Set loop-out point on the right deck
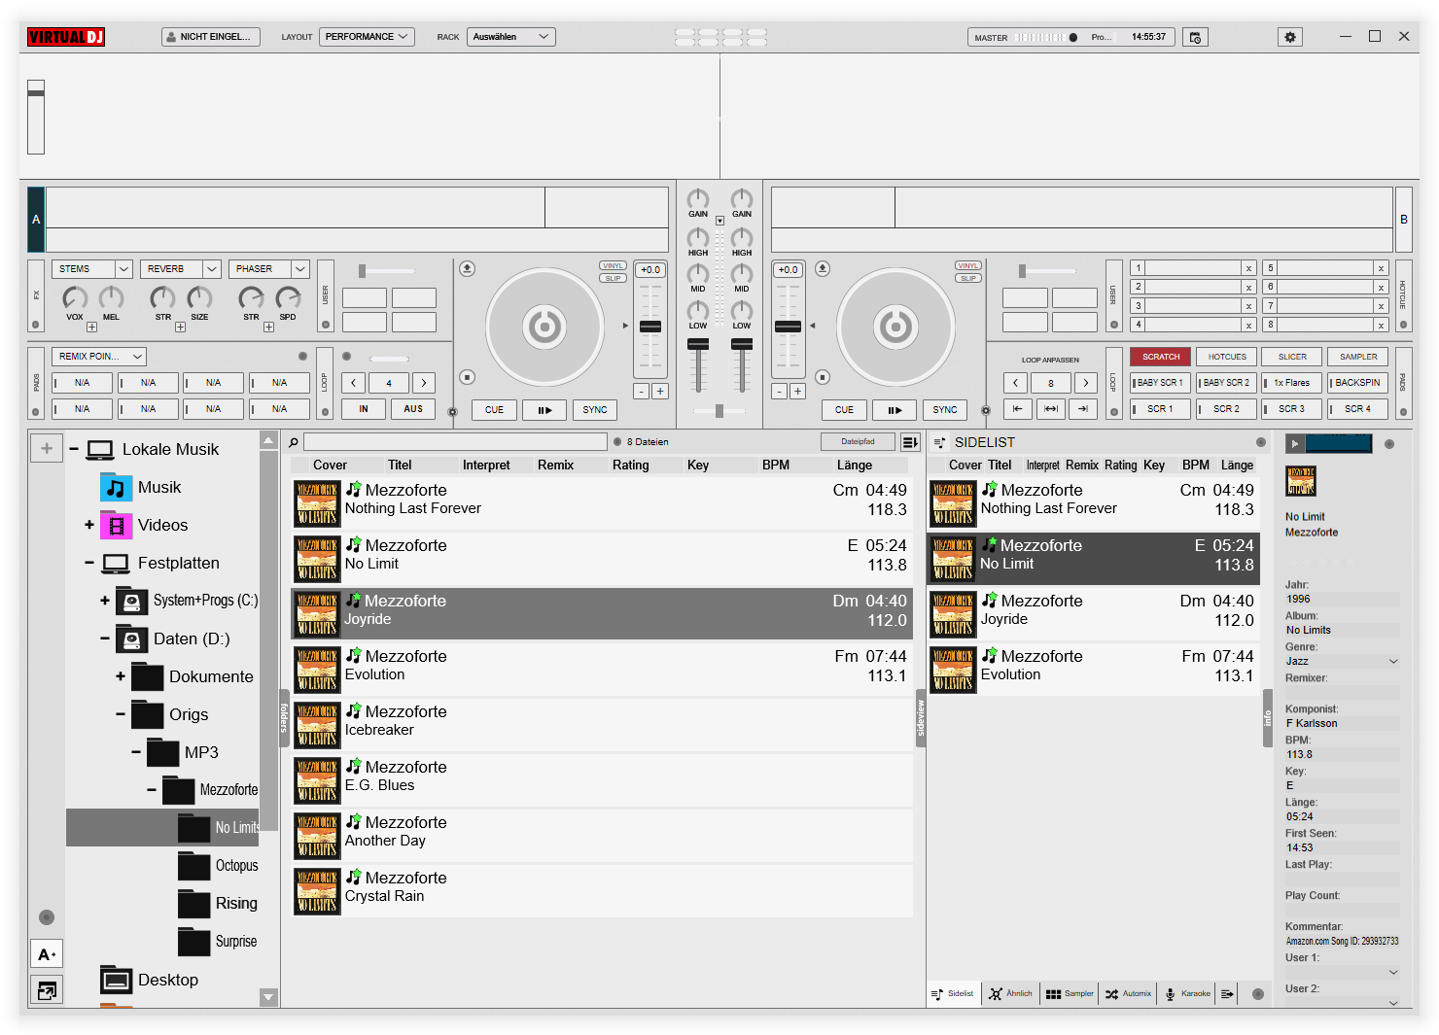This screenshot has width=1439, height=1035. pyautogui.click(x=1083, y=409)
